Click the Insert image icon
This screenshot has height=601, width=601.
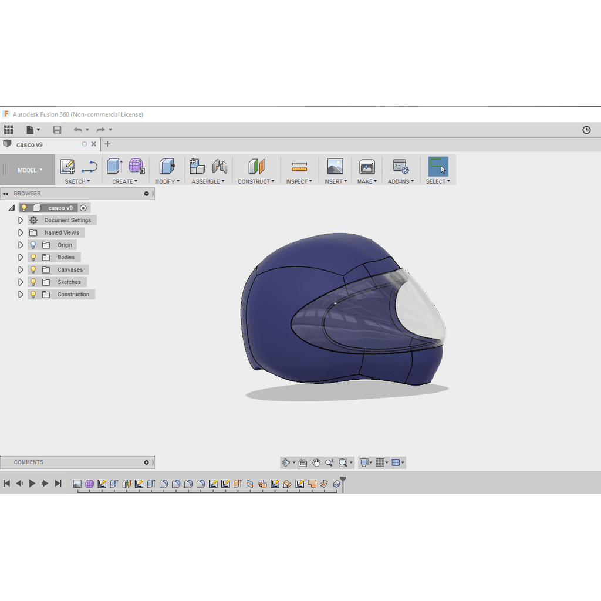pos(335,166)
